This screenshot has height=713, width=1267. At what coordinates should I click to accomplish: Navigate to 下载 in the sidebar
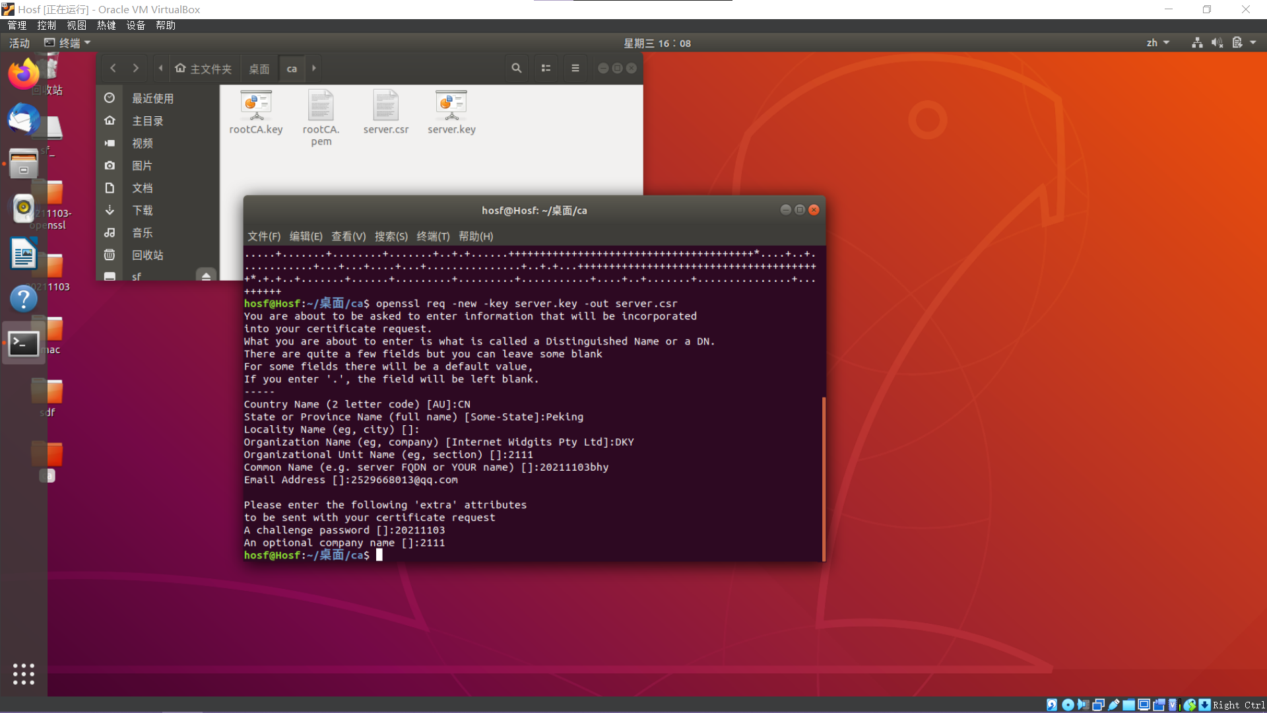point(143,211)
